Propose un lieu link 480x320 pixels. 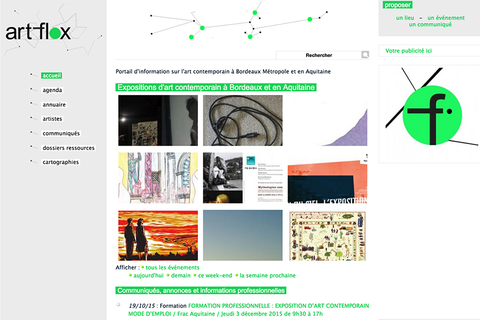[405, 18]
